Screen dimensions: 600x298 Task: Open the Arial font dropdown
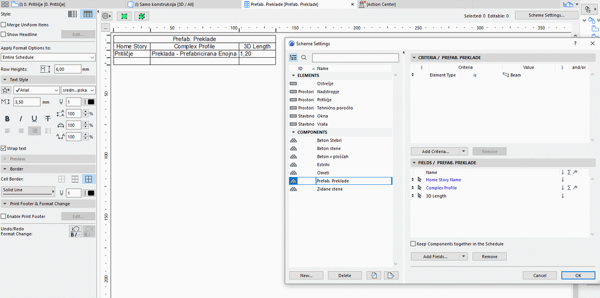pos(36,90)
